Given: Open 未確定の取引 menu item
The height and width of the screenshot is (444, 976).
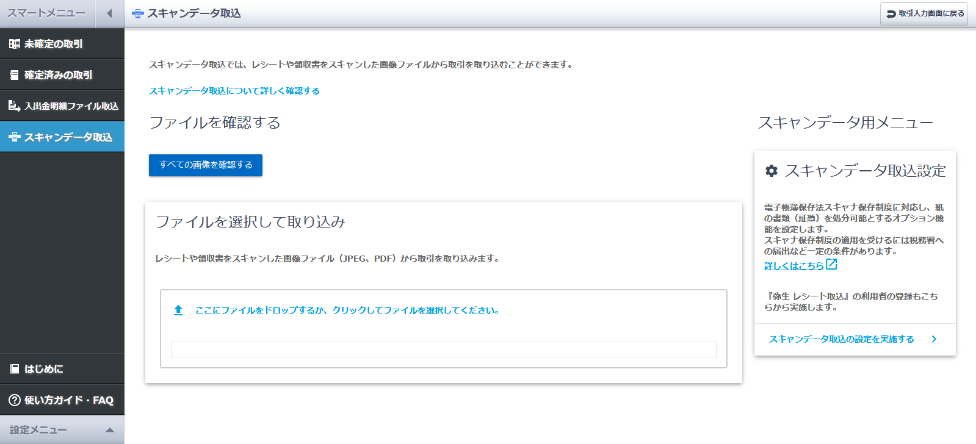Looking at the screenshot, I should click(62, 44).
